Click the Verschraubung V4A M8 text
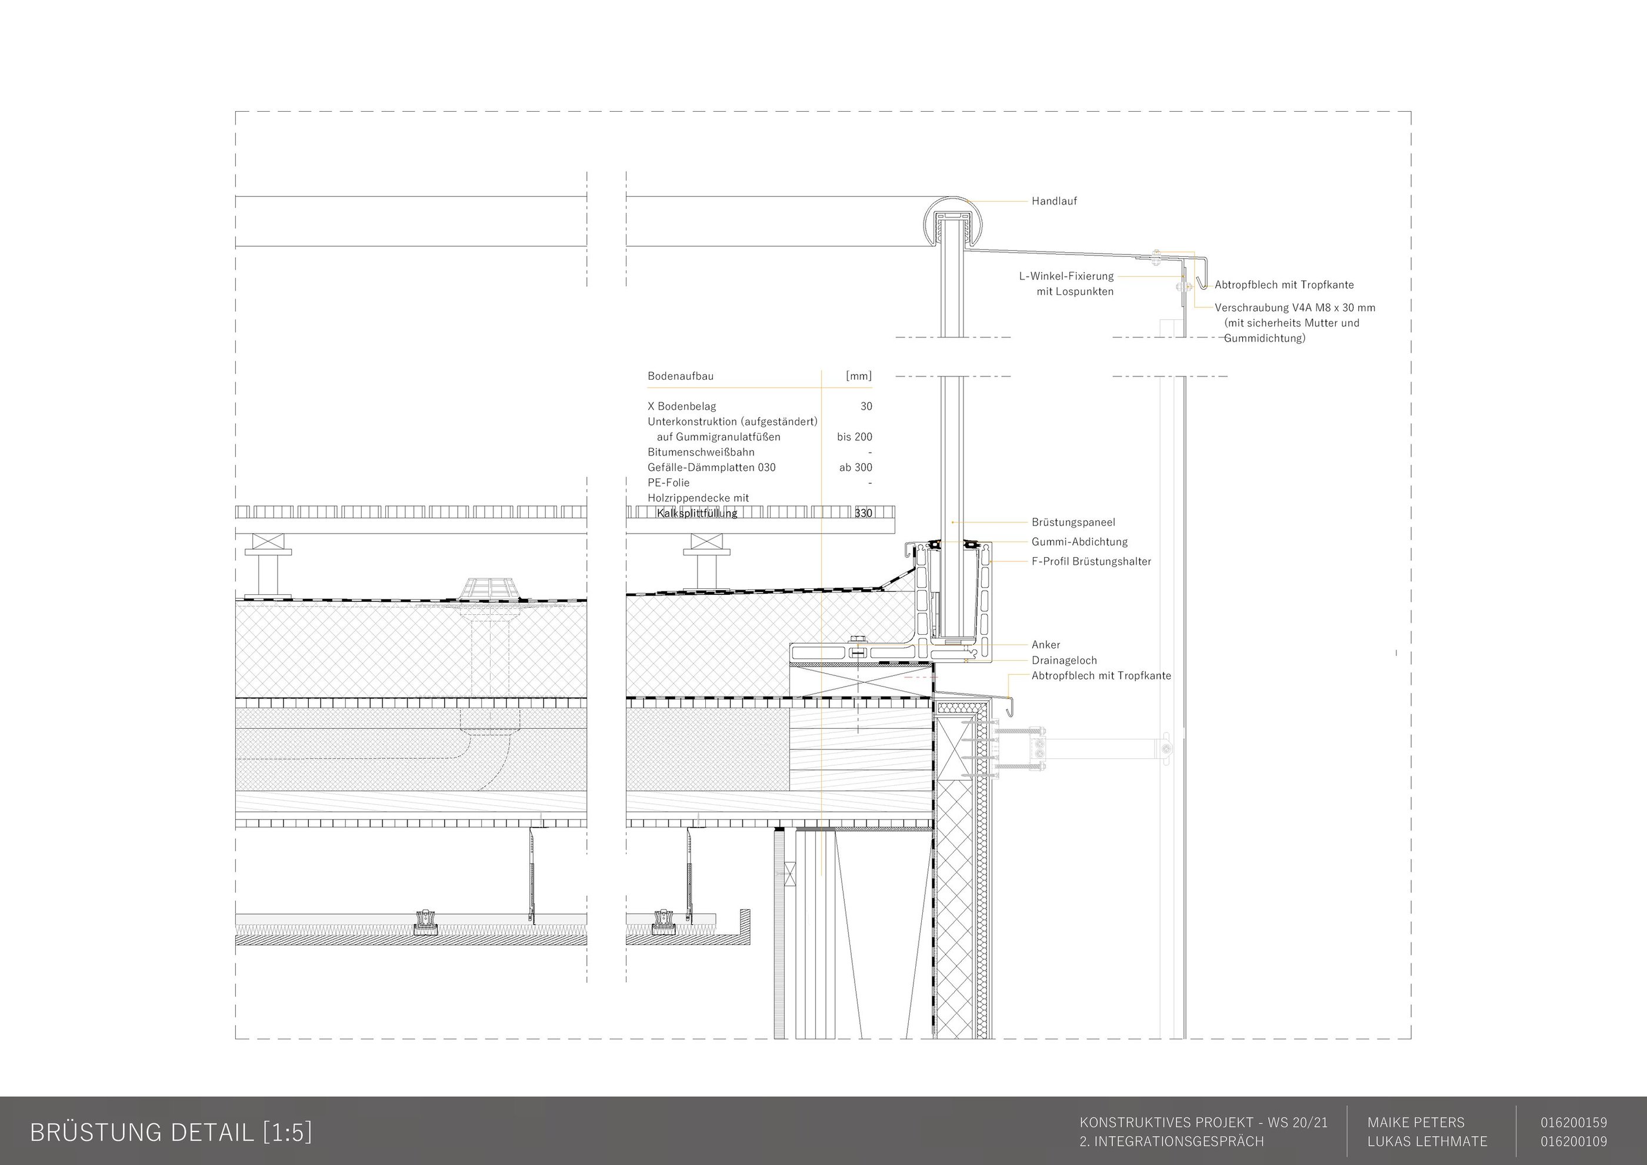 click(1295, 308)
